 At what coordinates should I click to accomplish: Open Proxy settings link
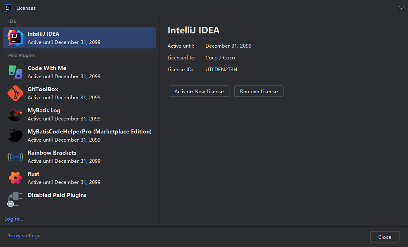click(x=24, y=236)
